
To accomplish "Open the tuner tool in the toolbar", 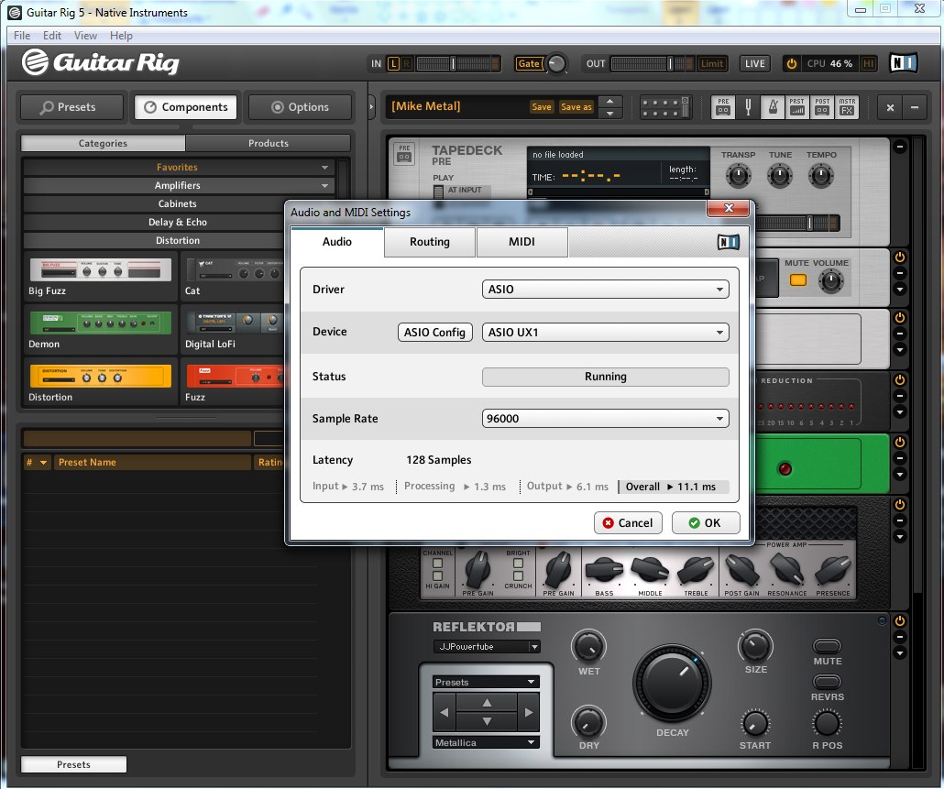I will [x=748, y=107].
